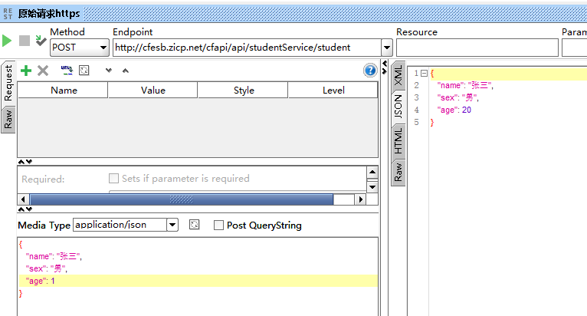
Task: Enable Sets if parameter is required checkbox
Action: [x=113, y=179]
